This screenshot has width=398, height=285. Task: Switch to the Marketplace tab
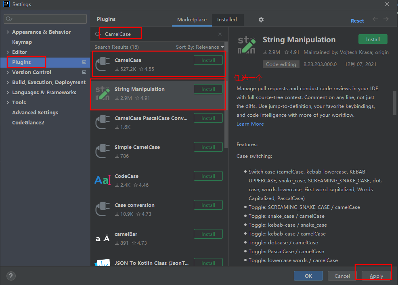coord(192,20)
